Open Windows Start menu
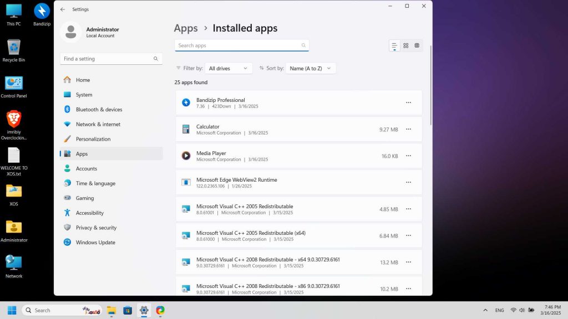Image resolution: width=568 pixels, height=319 pixels. (x=12, y=310)
